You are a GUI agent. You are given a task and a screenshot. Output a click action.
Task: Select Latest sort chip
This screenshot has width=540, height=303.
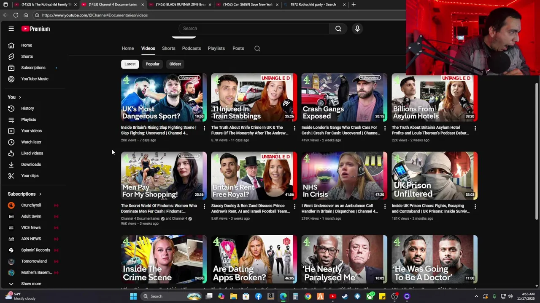pos(130,64)
